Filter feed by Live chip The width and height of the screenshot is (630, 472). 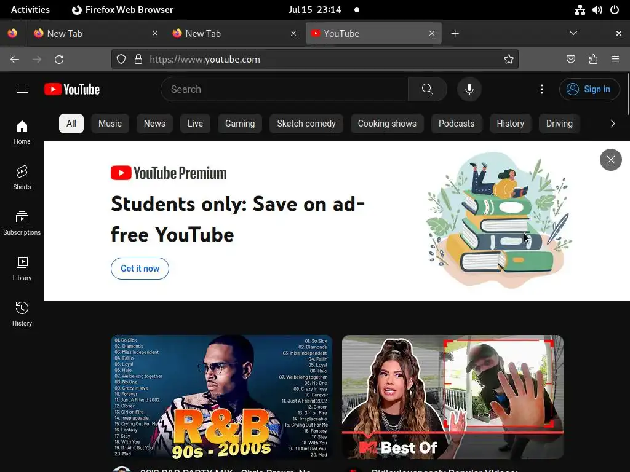(195, 124)
